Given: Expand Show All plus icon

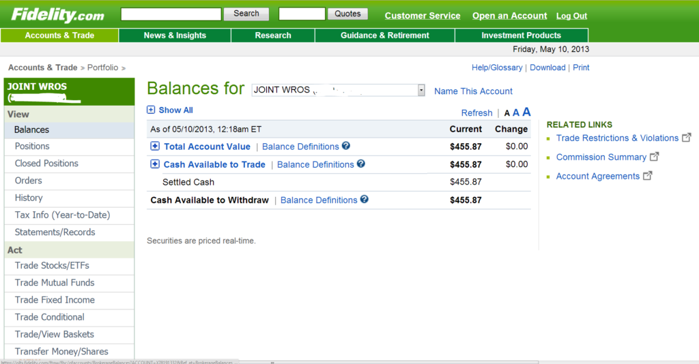Looking at the screenshot, I should tap(151, 110).
